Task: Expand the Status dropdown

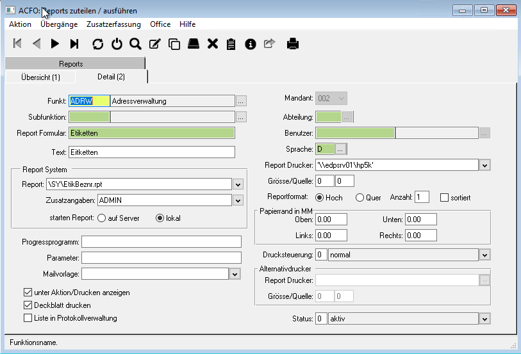Action: coord(484,318)
